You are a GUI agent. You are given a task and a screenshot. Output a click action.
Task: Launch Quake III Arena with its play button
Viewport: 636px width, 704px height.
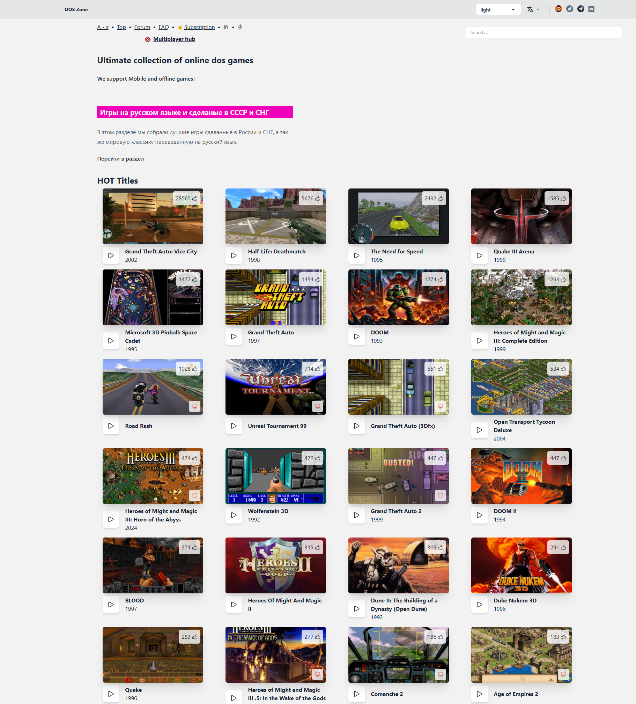pyautogui.click(x=480, y=255)
